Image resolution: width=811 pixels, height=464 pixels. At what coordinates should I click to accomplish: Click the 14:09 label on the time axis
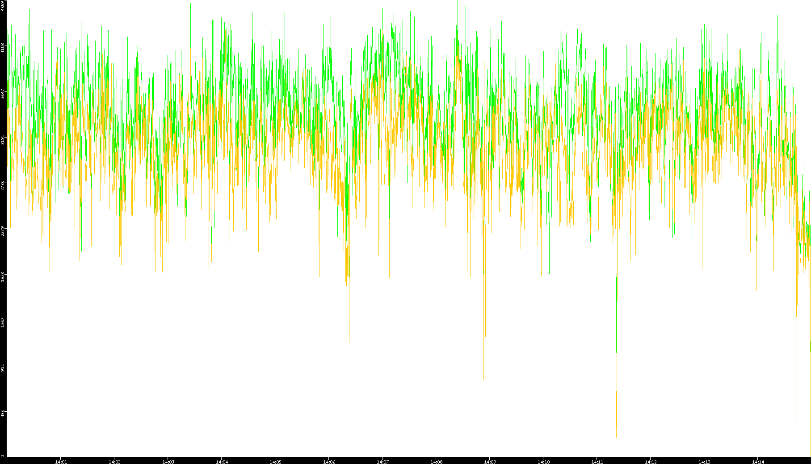pos(490,462)
